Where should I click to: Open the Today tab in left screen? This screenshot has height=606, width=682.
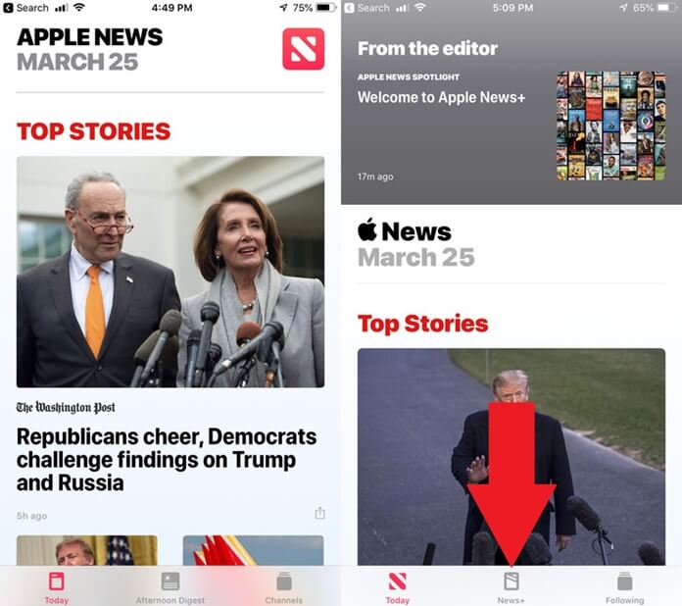point(57,587)
